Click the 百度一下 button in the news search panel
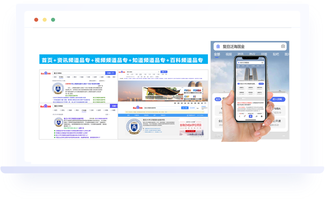 pos(111,73)
